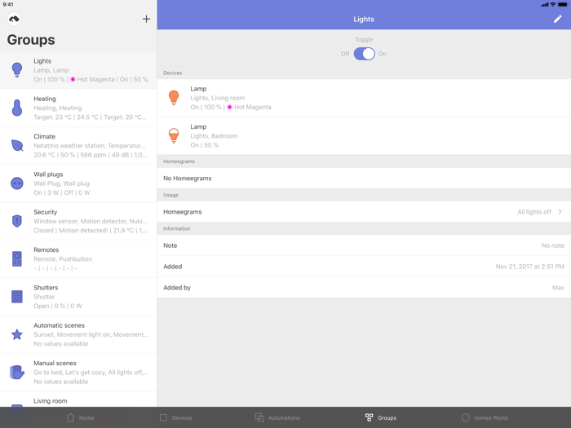Tap Bedroom lamp orange bulb icon
Viewport: 571px width, 428px height.
tap(174, 135)
